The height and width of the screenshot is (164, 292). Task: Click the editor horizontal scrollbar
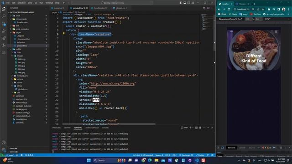(109, 124)
